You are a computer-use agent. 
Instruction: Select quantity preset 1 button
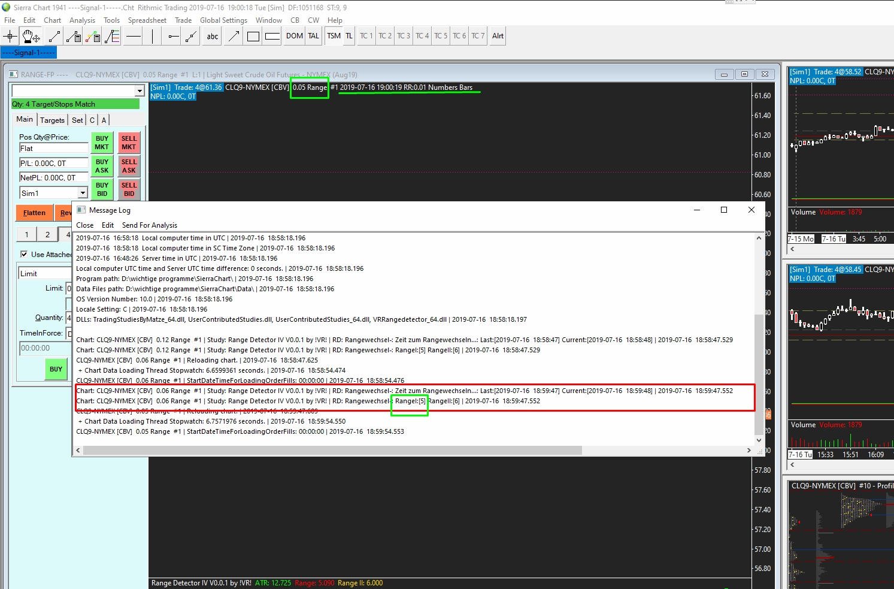pyautogui.click(x=26, y=234)
